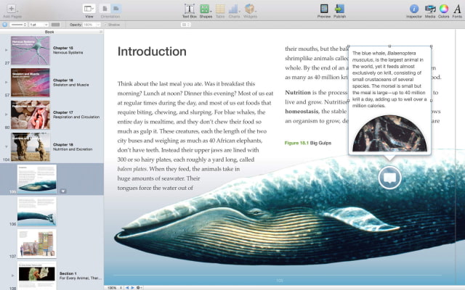Click the Publish icon

(x=339, y=9)
